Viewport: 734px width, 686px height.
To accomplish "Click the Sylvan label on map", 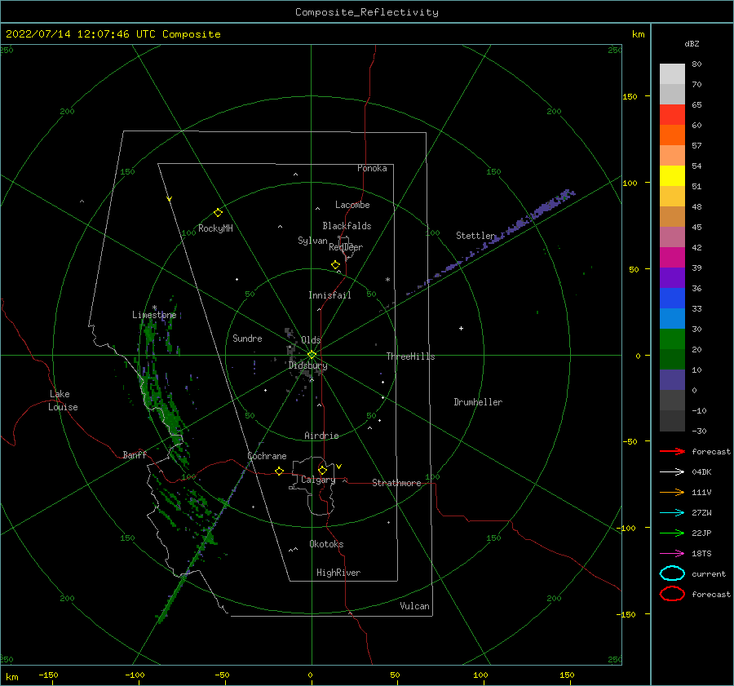I will click(x=312, y=241).
